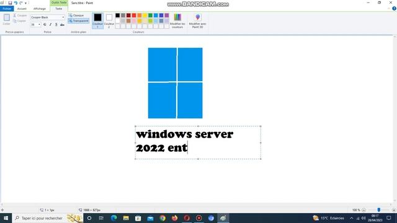Click the Outils Texte contextual tab header
Image resolution: width=397 pixels, height=223 pixels.
(x=59, y=2)
